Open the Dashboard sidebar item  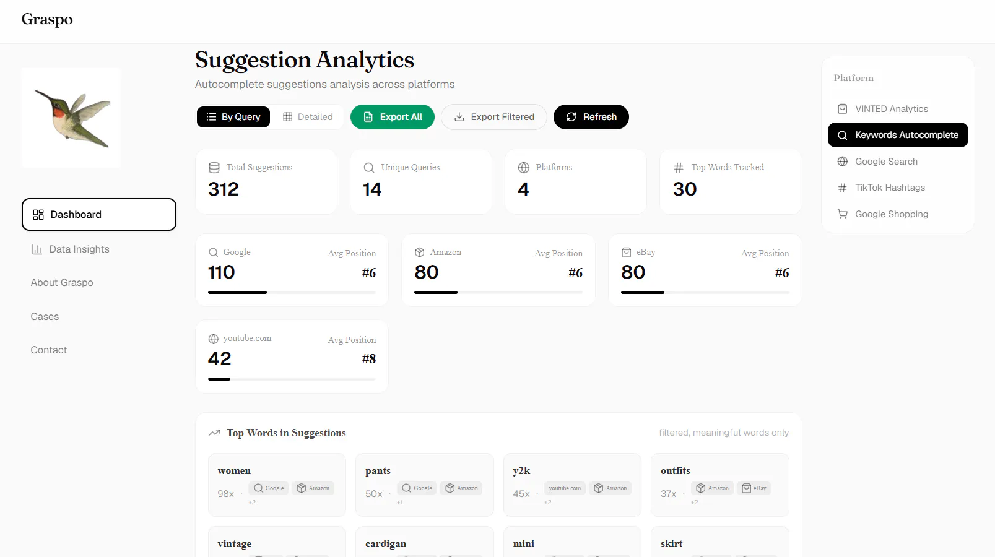99,215
